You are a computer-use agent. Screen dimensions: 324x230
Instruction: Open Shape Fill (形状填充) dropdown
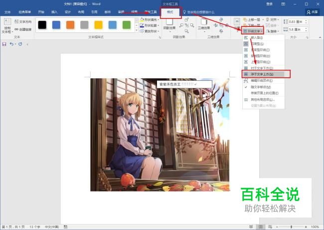pos(150,19)
